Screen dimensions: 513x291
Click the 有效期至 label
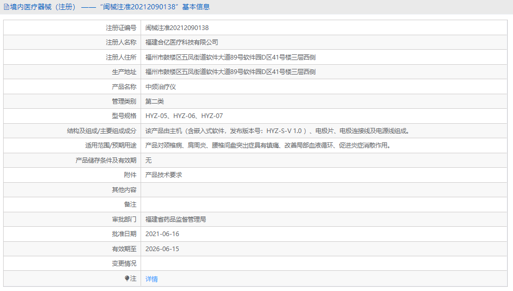(124, 249)
